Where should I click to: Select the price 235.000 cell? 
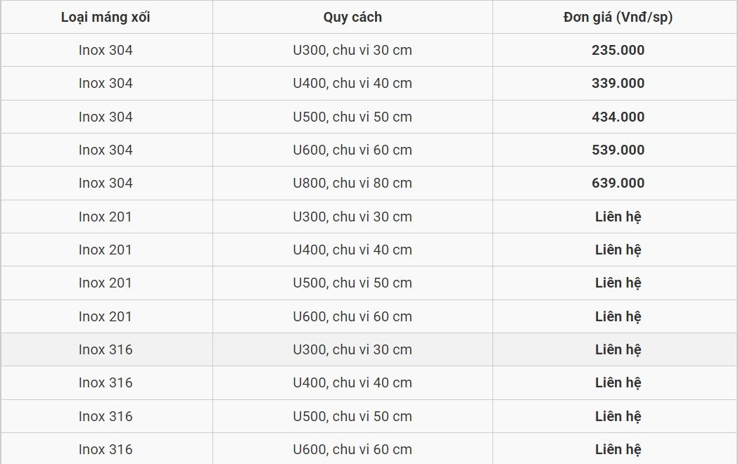click(x=618, y=51)
